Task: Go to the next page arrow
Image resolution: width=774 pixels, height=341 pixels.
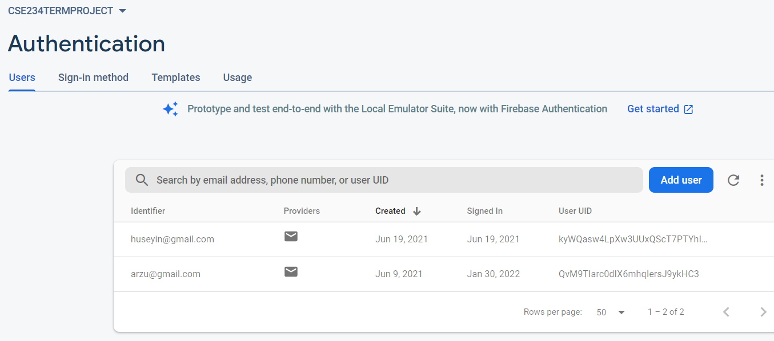Action: point(763,312)
